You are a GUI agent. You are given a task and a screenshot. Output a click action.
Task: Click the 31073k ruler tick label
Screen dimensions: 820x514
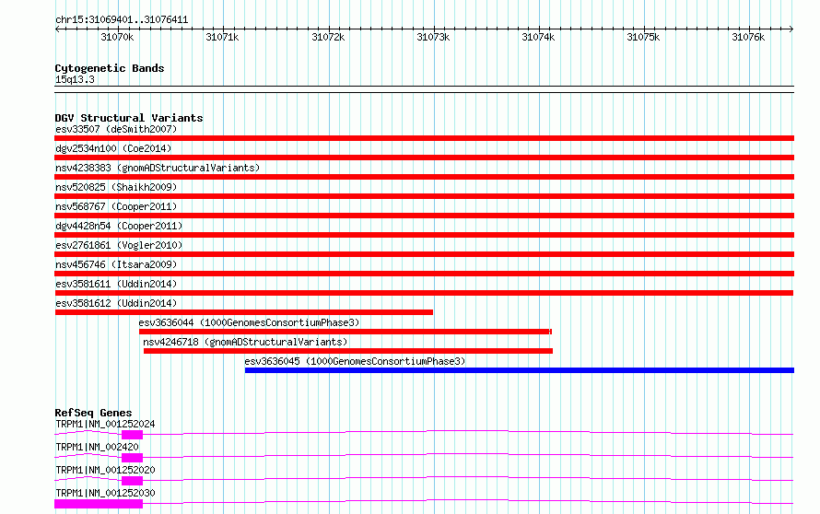click(x=433, y=37)
